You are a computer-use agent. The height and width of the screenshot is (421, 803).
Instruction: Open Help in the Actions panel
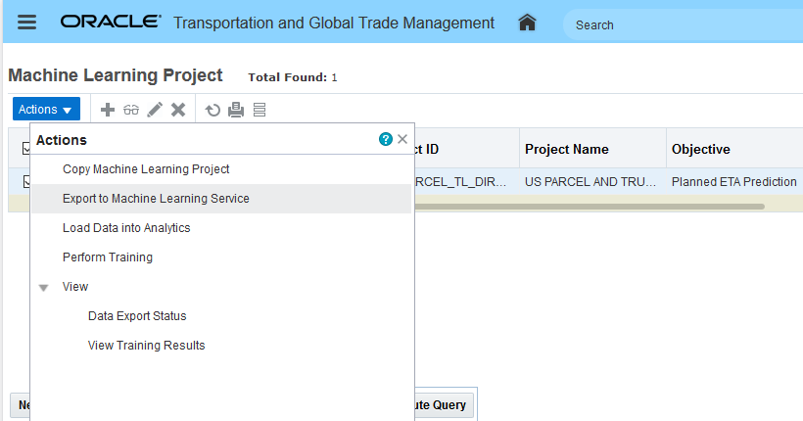pos(386,140)
